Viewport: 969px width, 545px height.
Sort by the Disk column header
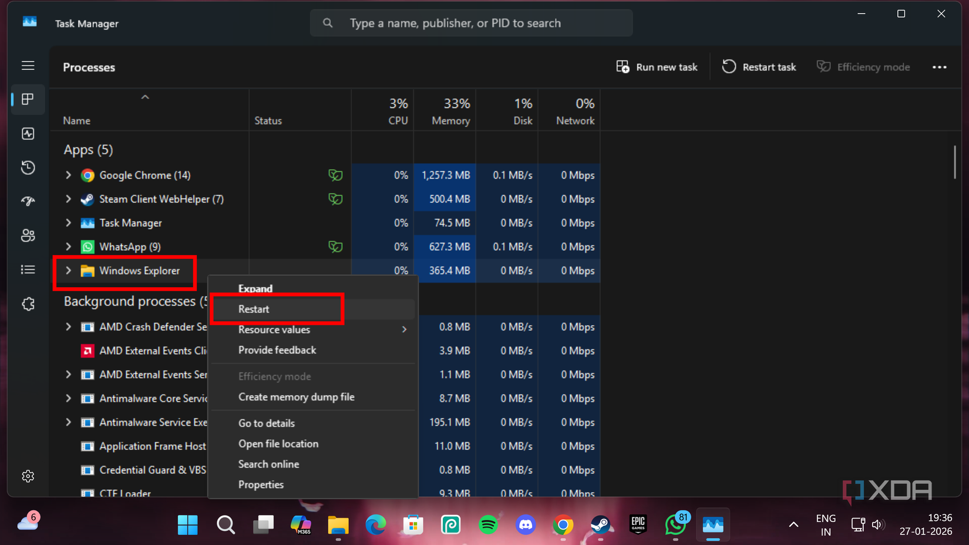[x=507, y=110]
